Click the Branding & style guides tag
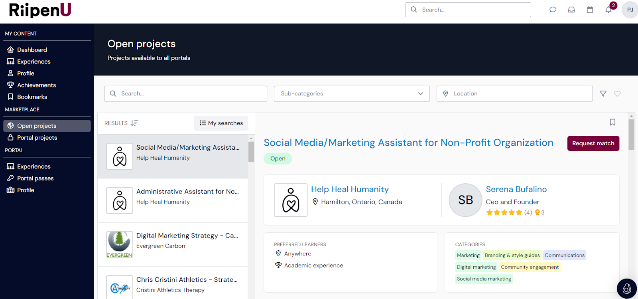This screenshot has height=299, width=638. [x=512, y=255]
